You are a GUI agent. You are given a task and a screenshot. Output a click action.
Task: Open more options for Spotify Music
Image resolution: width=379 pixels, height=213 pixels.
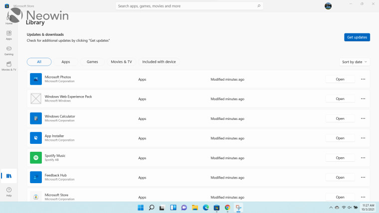[x=363, y=158]
